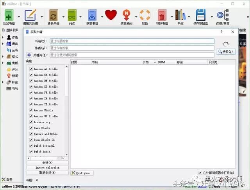This screenshot has height=190, width=250.
Task: Select Series (丛书) icon in sidebar
Action: (x=9, y=50)
